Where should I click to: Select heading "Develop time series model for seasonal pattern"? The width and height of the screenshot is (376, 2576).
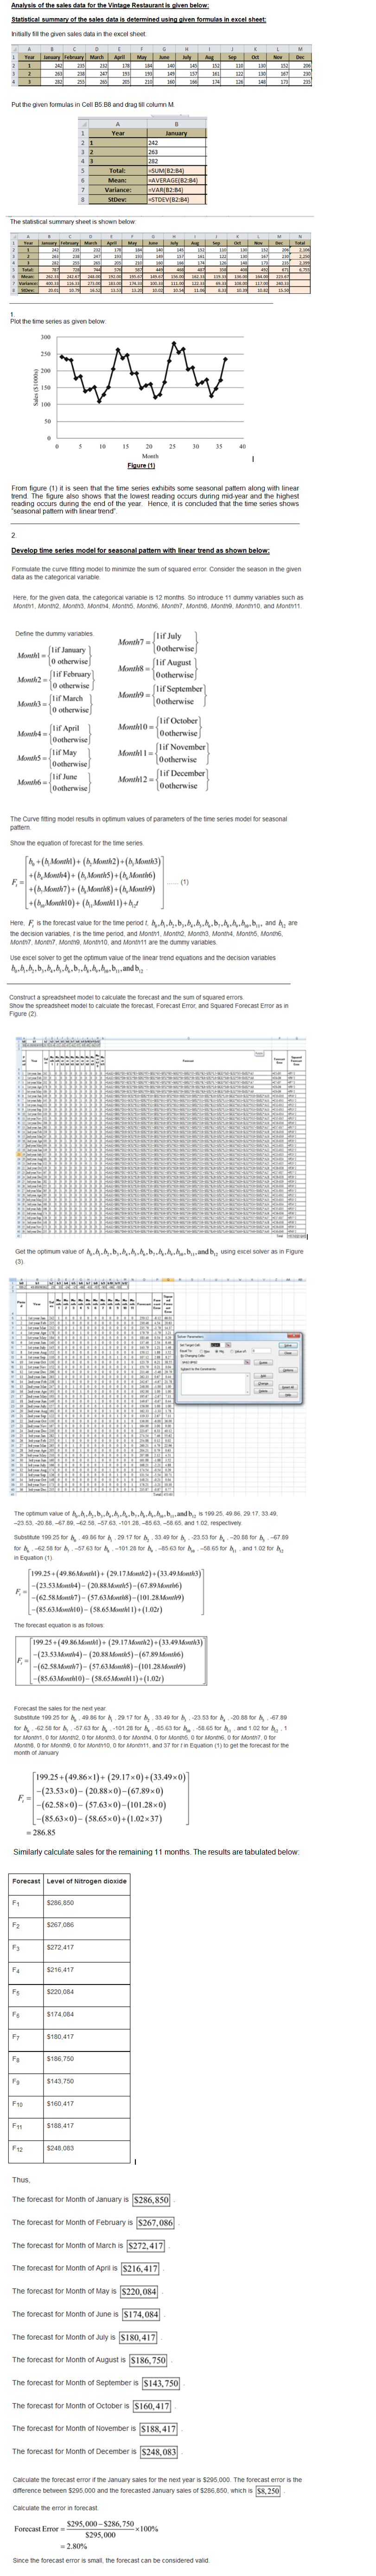pos(140,550)
